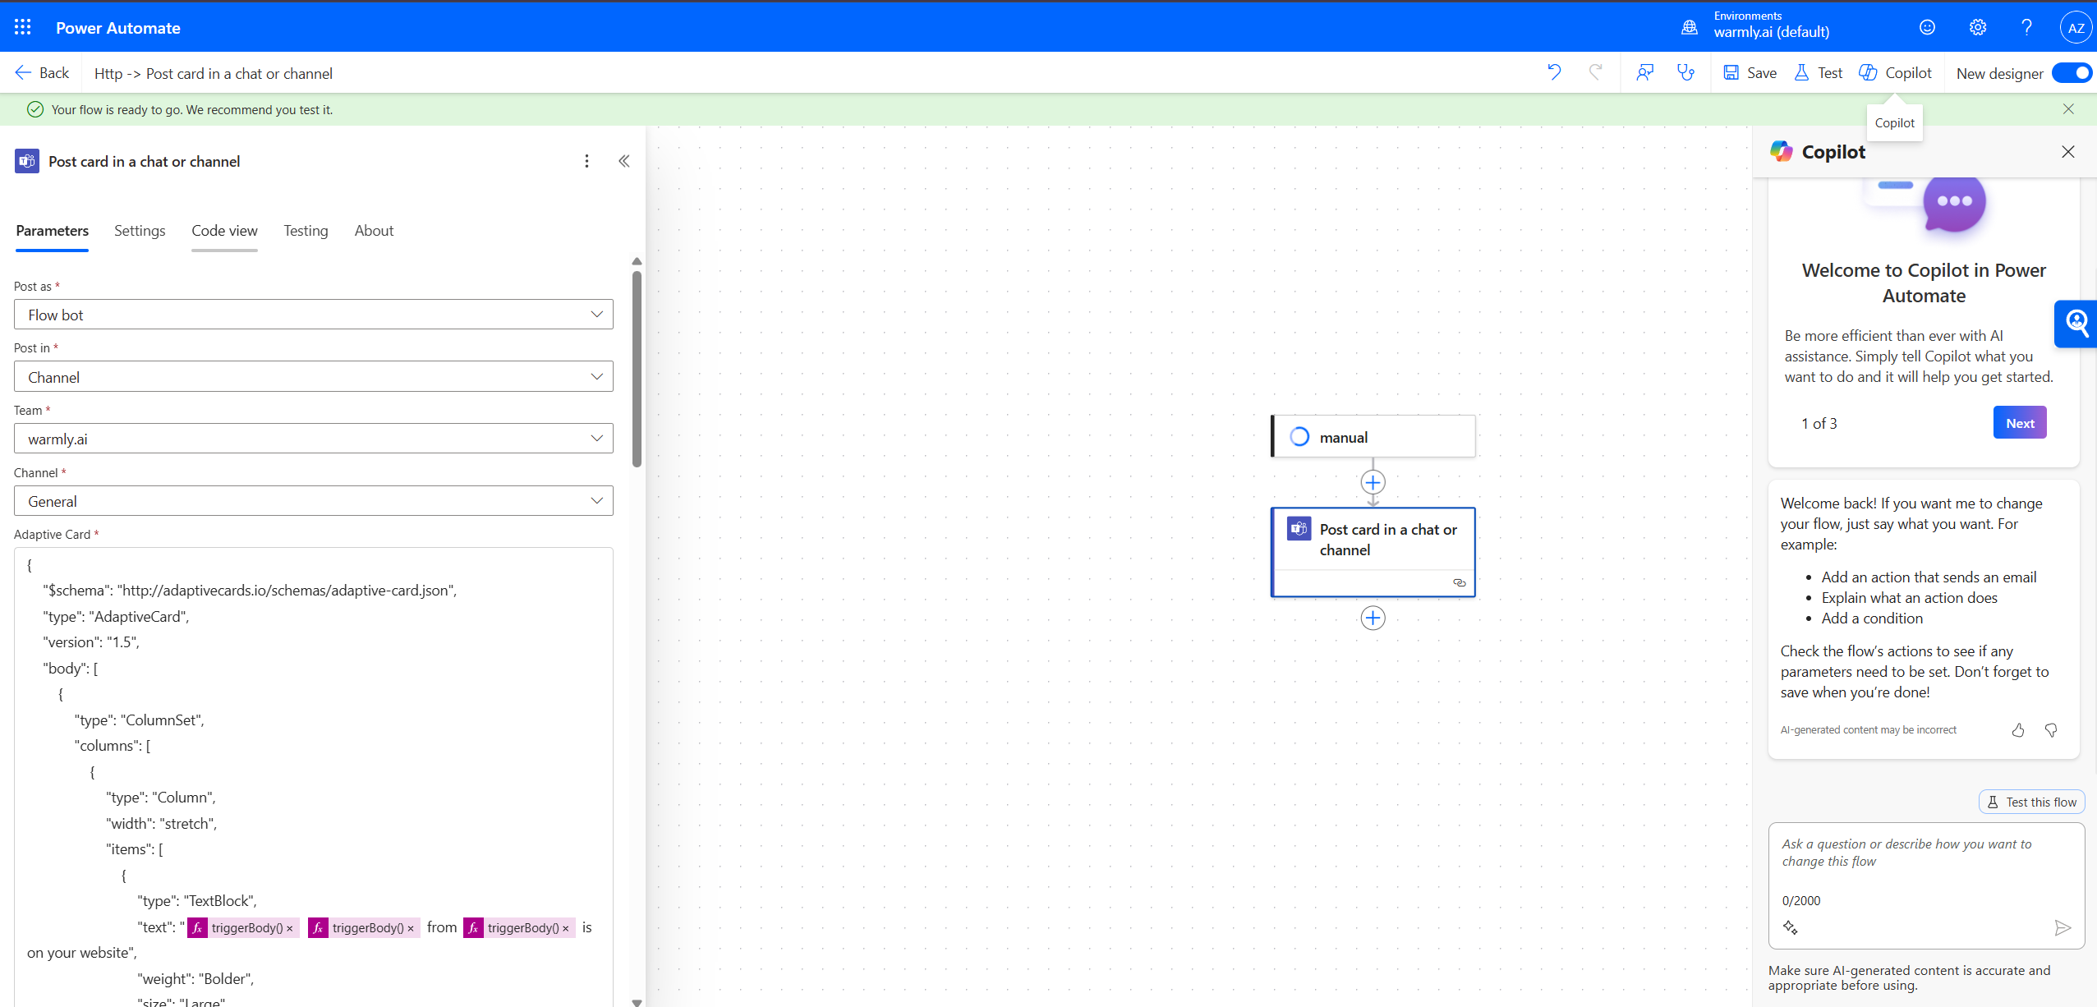
Task: Expand the Post as dropdown
Action: (x=314, y=315)
